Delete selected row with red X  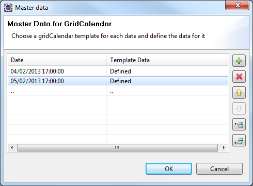coord(239,77)
